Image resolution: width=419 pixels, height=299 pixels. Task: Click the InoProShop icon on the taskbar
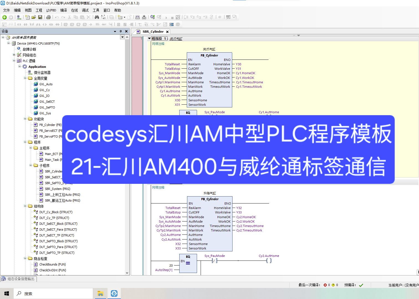pos(114,293)
